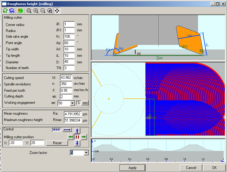Select the M3 spindle rotation icon

[x=5, y=11]
